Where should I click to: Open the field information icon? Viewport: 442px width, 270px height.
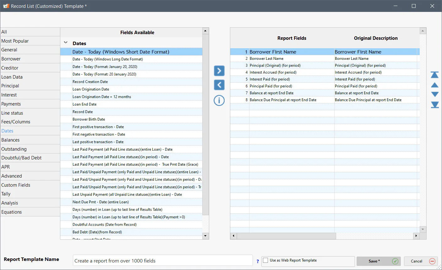pos(219,100)
